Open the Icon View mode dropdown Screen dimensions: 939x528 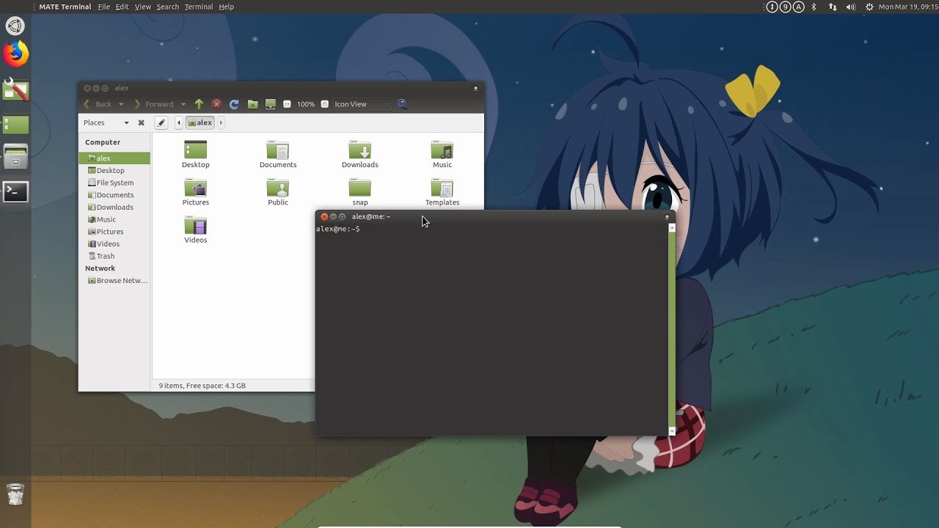pos(362,104)
